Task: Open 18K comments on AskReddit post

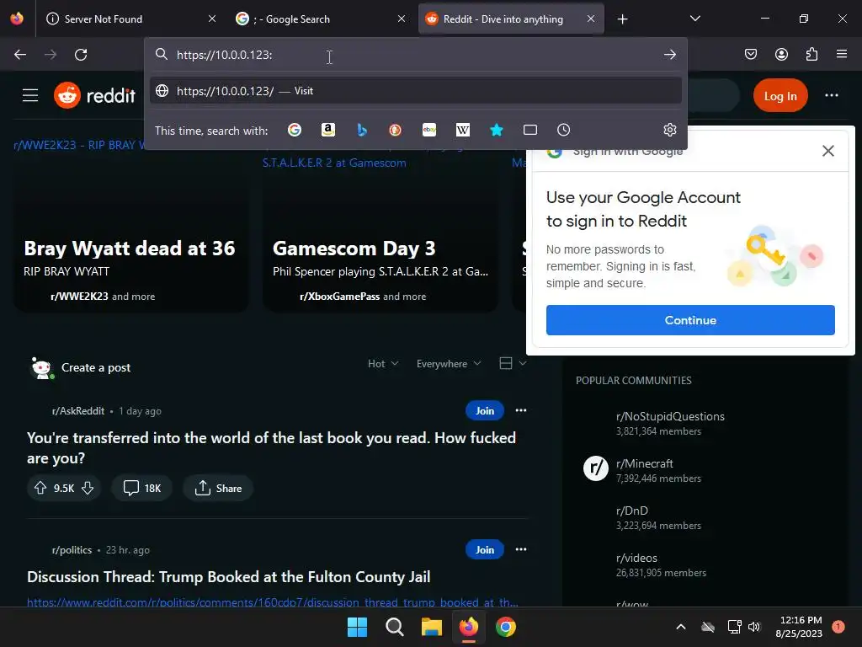Action: point(141,488)
